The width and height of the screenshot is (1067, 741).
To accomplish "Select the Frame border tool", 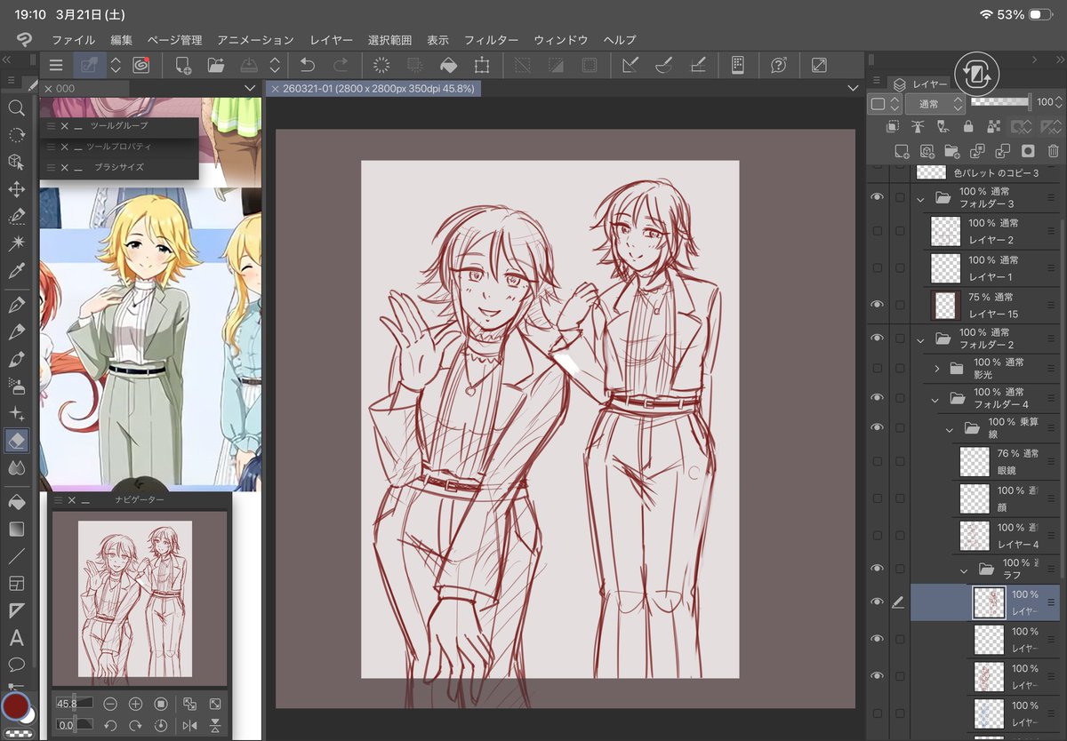I will pos(16,584).
